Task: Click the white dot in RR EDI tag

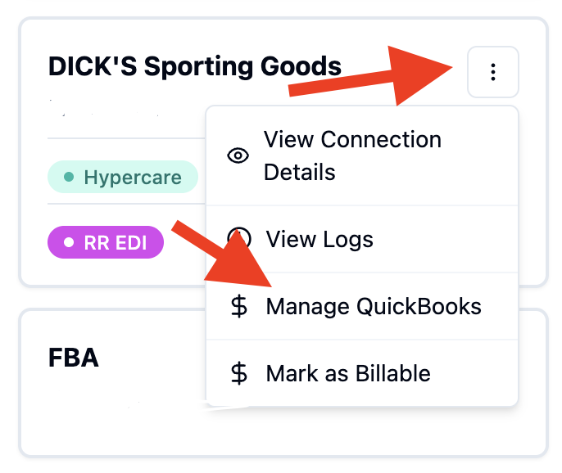Action: (69, 242)
